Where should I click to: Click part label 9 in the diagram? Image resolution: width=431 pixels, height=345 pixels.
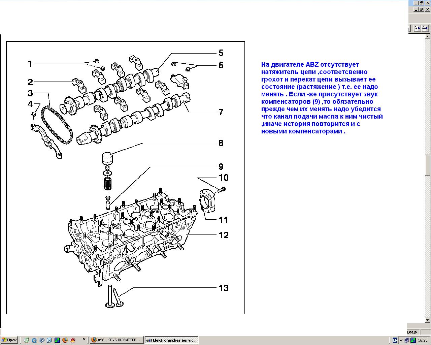221,166
